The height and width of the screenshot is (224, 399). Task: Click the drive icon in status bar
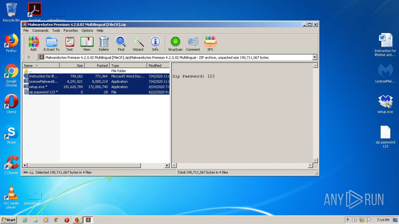coord(25,172)
